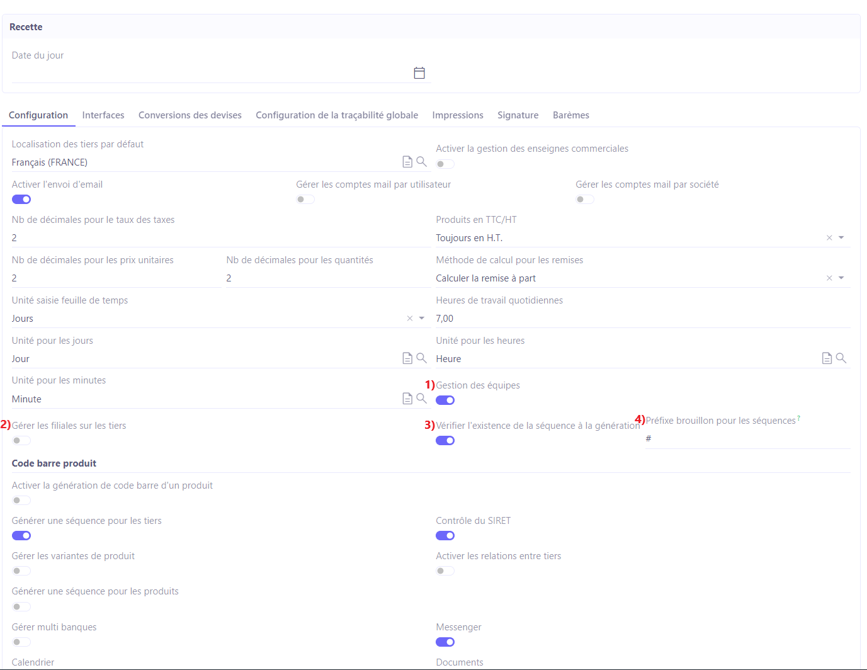Open Configuration de la traçabilité globale tab
The height and width of the screenshot is (670, 867).
[x=337, y=115]
